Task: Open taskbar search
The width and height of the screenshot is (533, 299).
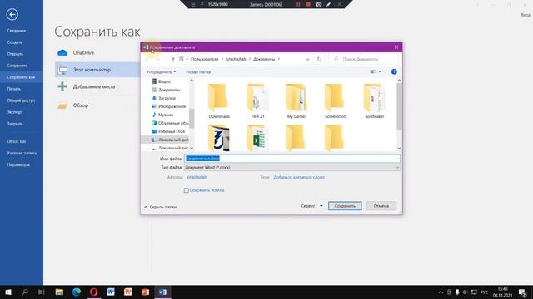Action: pos(25,292)
